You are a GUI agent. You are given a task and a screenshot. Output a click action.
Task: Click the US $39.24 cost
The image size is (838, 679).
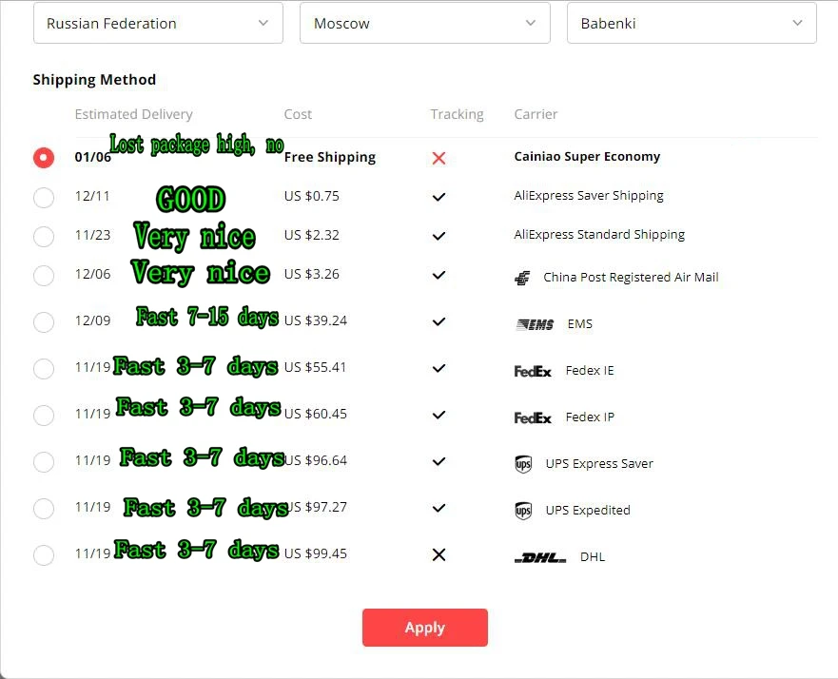click(315, 320)
